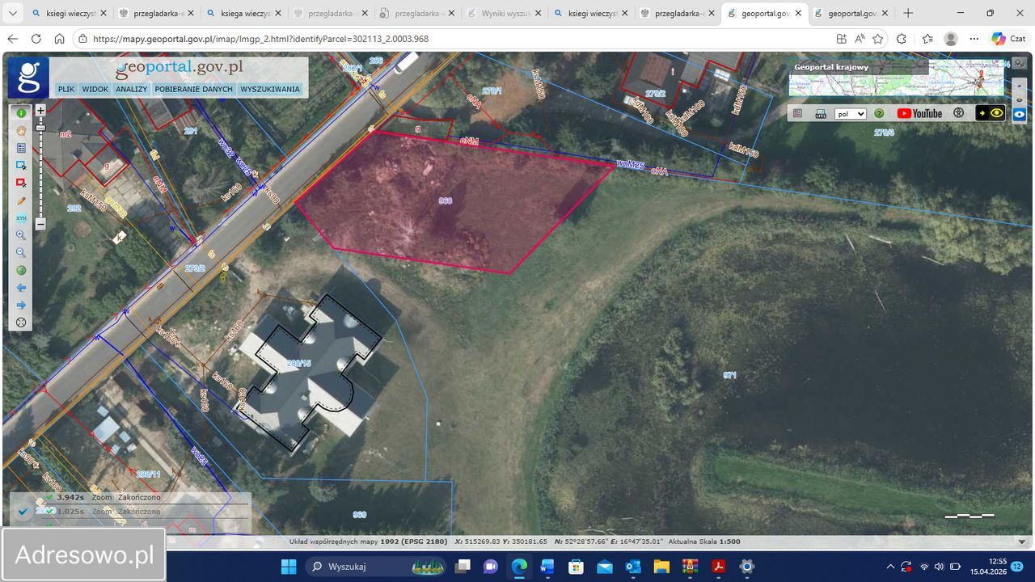Open the YouTube link

[x=919, y=114]
